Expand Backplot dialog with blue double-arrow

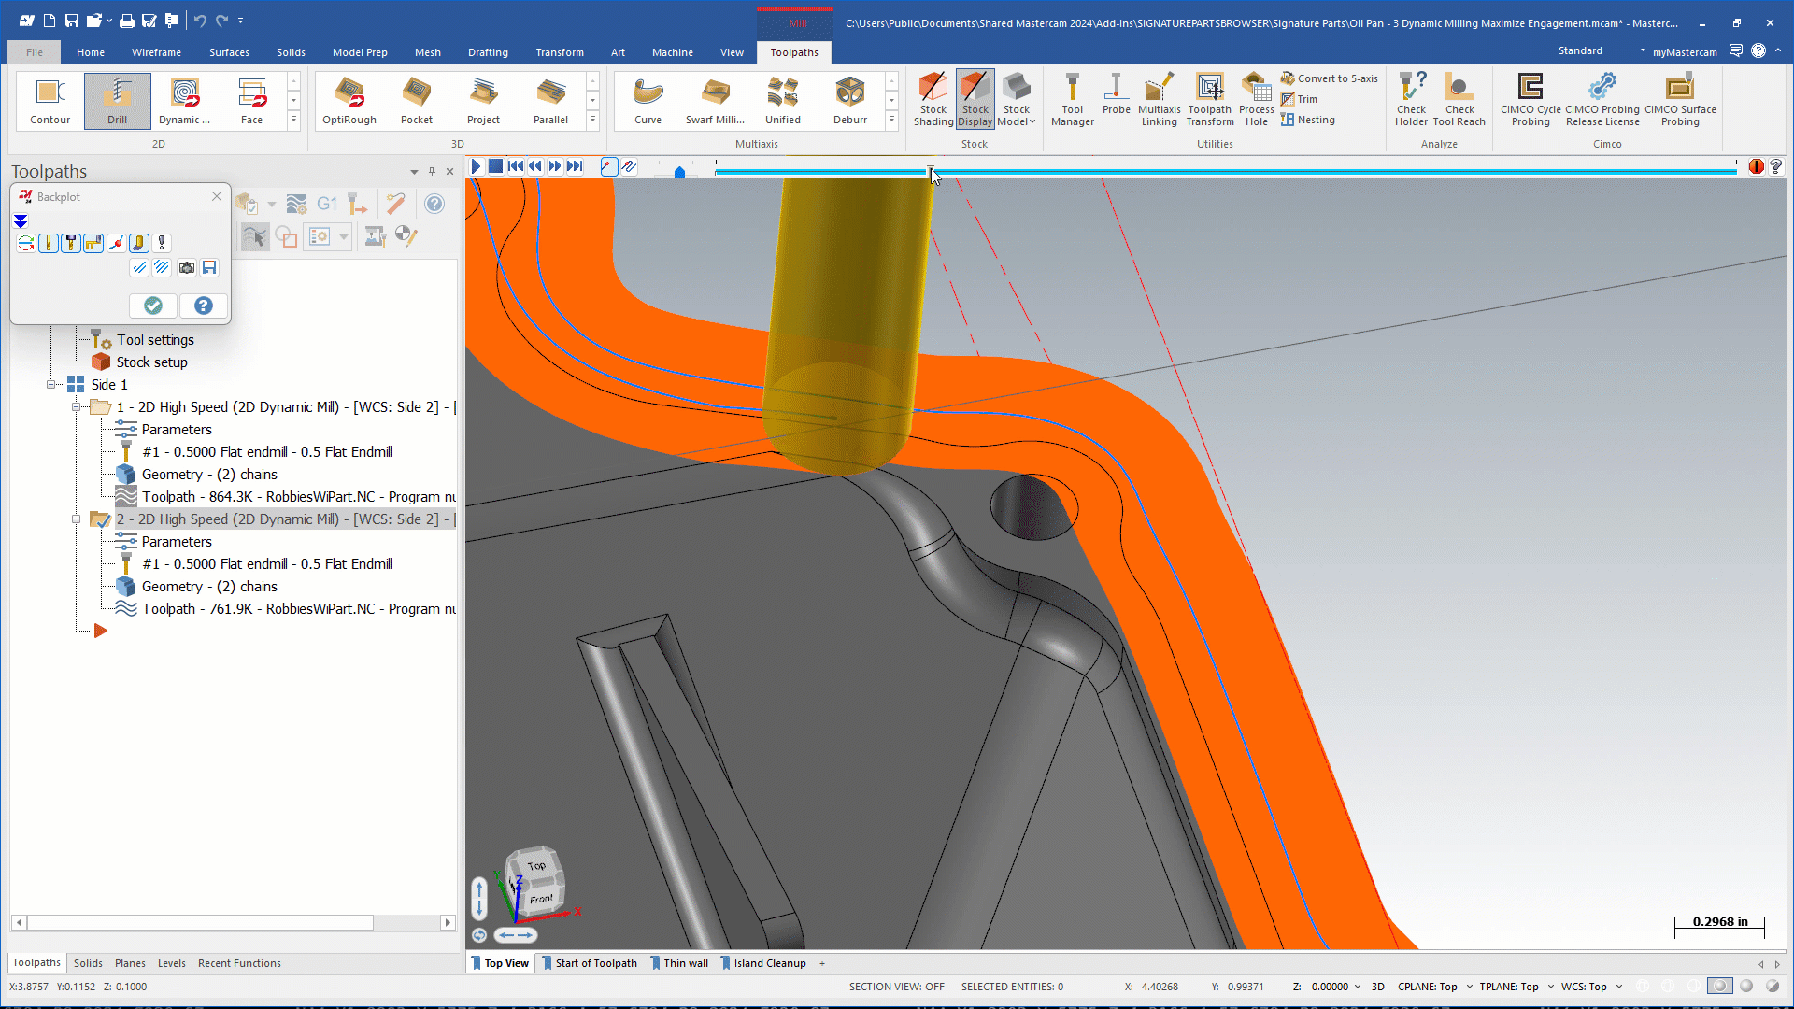tap(21, 221)
